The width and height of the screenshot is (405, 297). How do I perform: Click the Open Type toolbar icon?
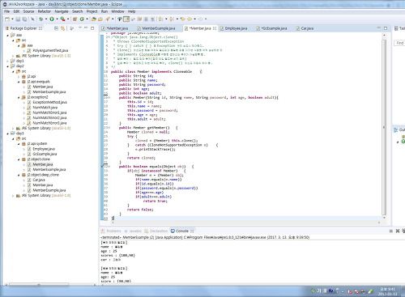tap(94, 19)
